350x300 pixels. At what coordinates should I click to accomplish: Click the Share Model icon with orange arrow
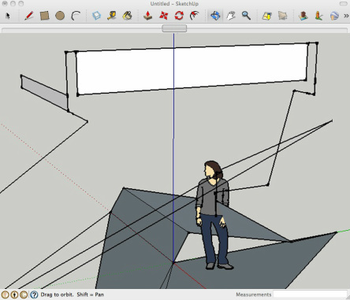pos(318,16)
